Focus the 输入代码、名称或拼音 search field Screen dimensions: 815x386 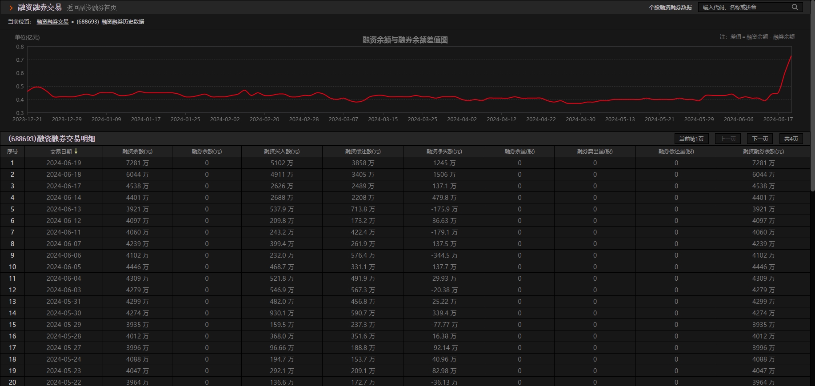[744, 7]
